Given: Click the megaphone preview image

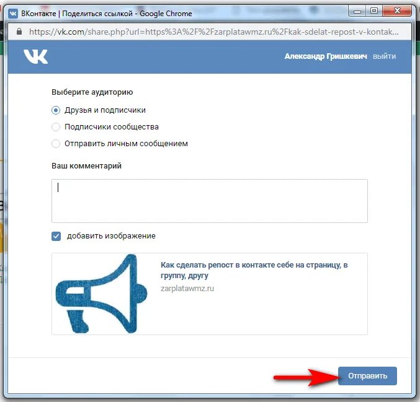Looking at the screenshot, I should tap(101, 294).
